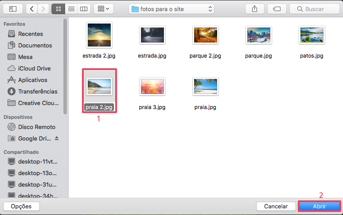Screen dimensions: 343x215
Task: Click the 'estrada.jpg' file name
Action: pos(152,56)
